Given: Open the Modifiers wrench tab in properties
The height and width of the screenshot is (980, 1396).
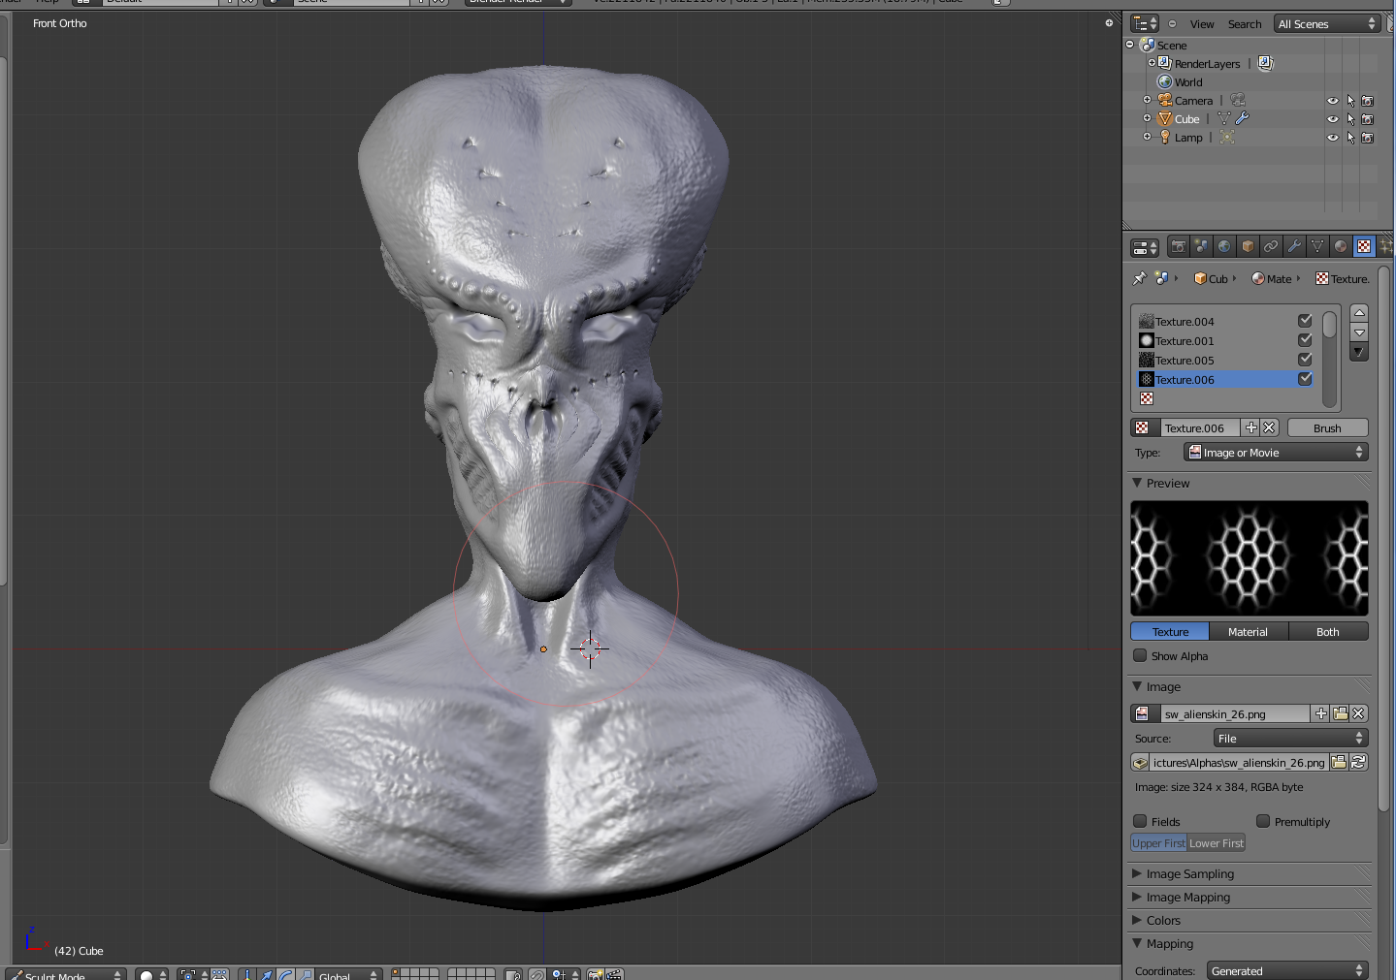Looking at the screenshot, I should [1294, 246].
